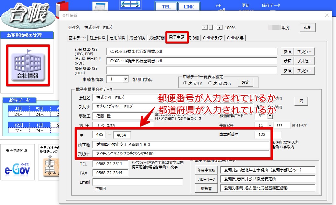Click 参照 for 雇保 提出代行 DOC
The width and height of the screenshot is (336, 205).
tap(288, 71)
